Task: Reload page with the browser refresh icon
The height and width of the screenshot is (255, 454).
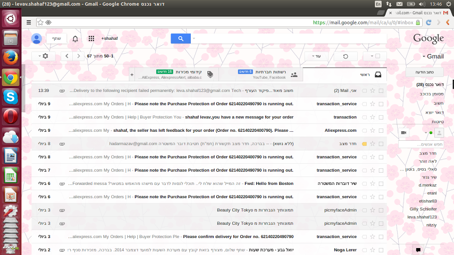Action: pos(429,22)
